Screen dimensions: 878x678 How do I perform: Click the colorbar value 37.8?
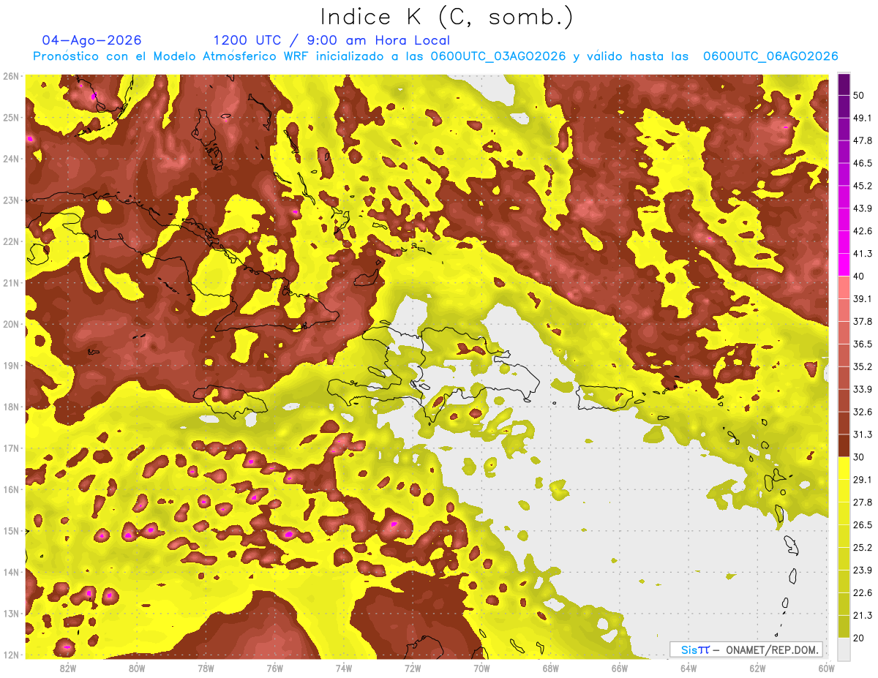point(863,322)
